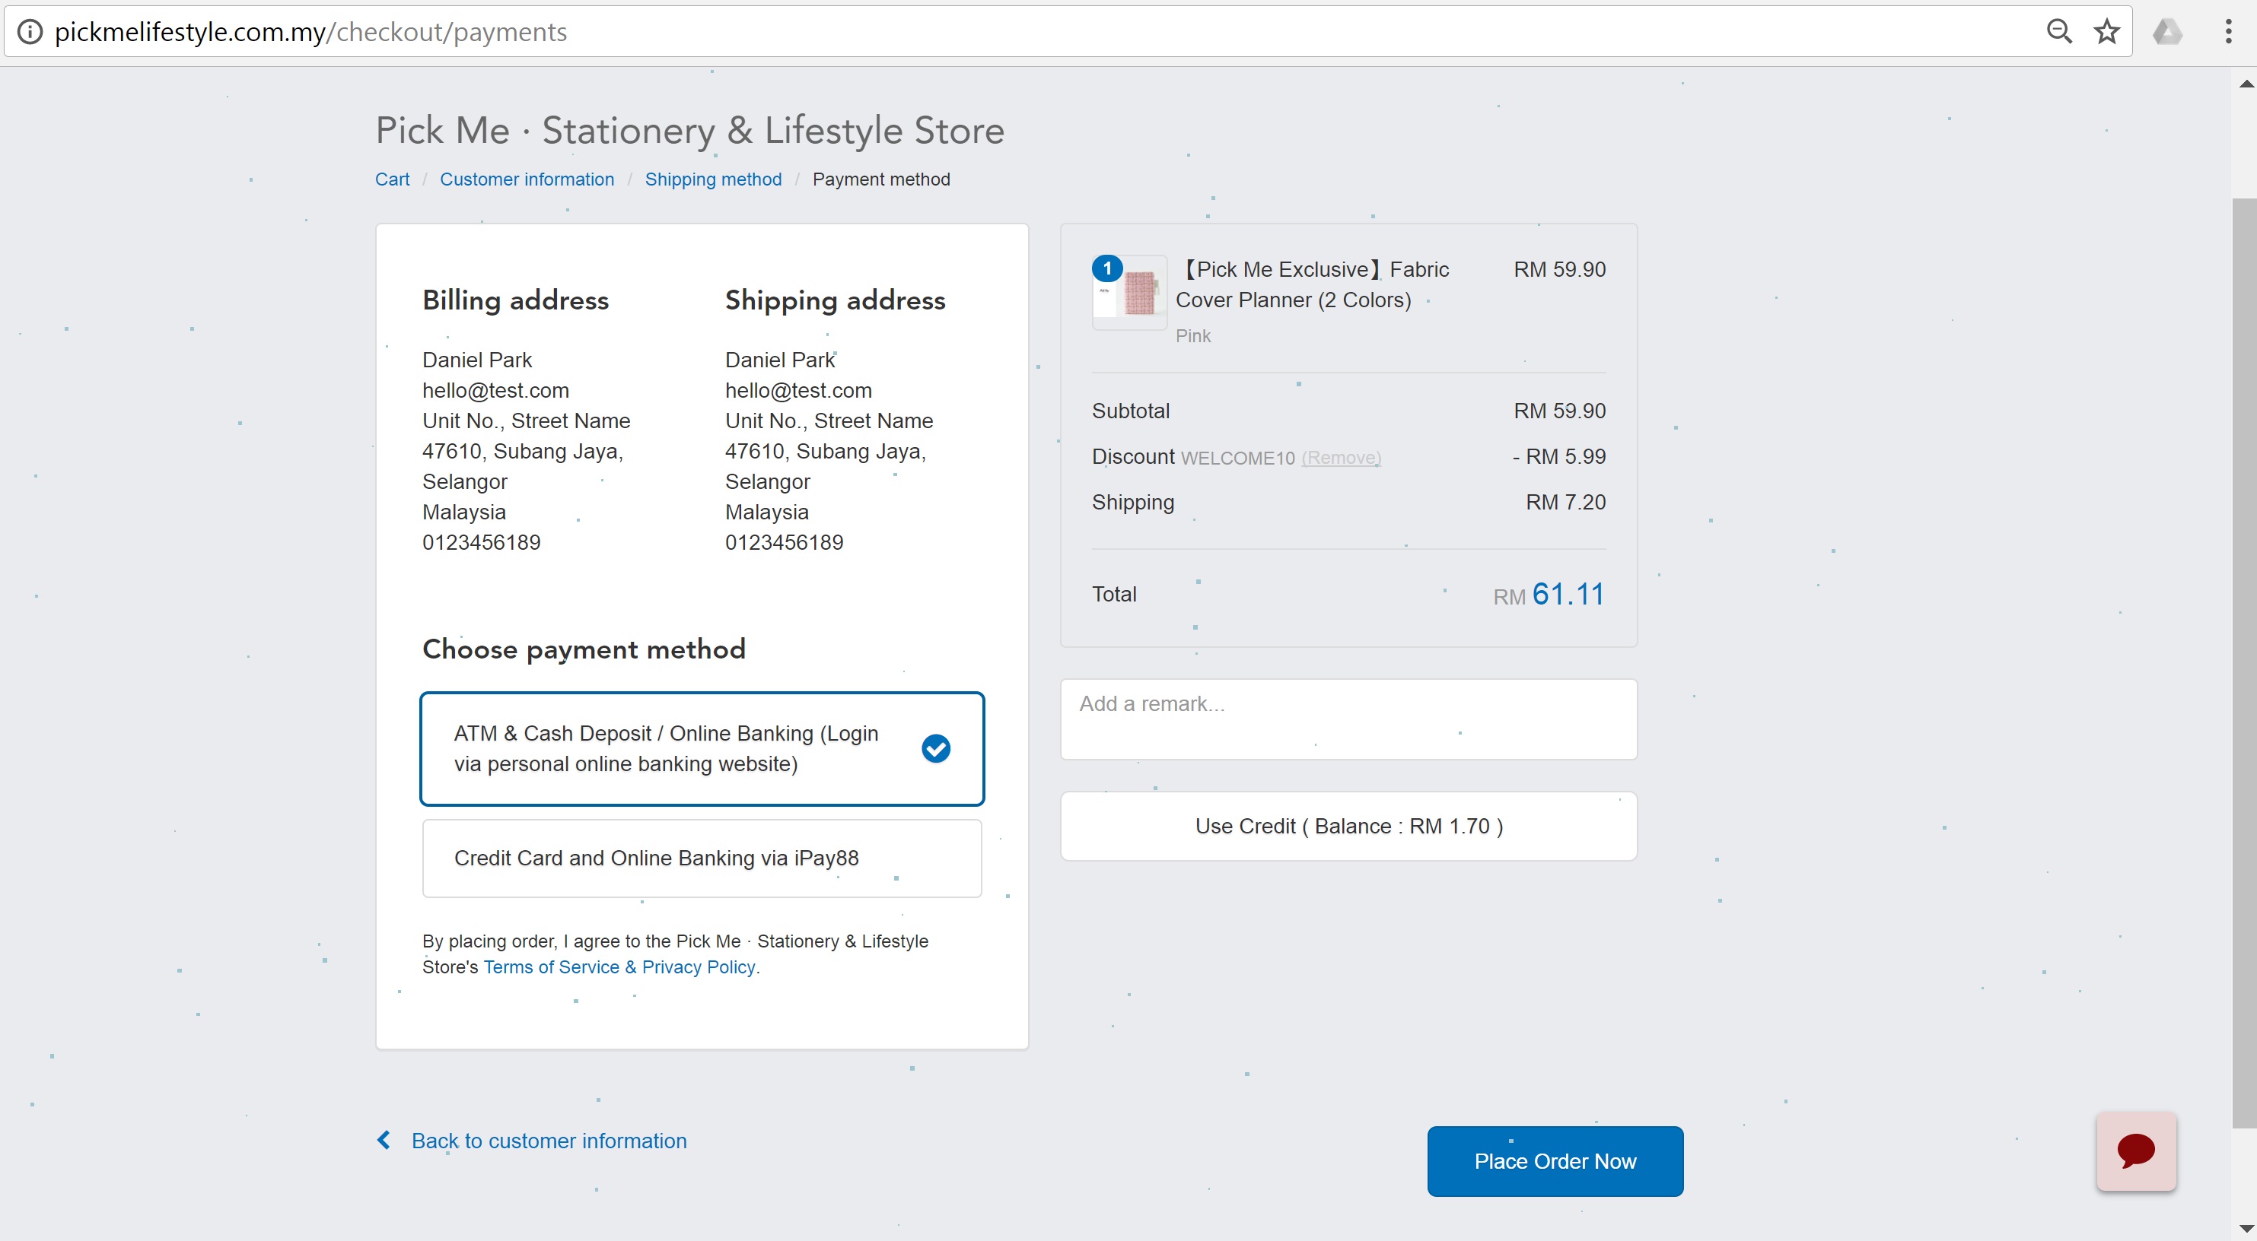
Task: Bookmark this page with the star icon
Action: [x=2106, y=33]
